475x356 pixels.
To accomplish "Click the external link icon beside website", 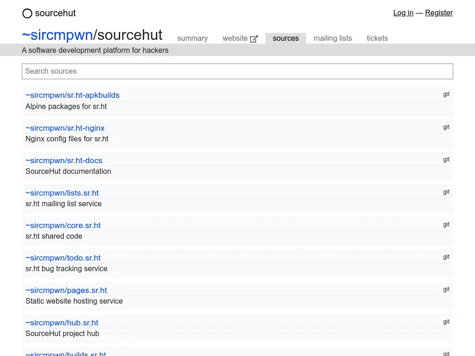I will pos(254,39).
